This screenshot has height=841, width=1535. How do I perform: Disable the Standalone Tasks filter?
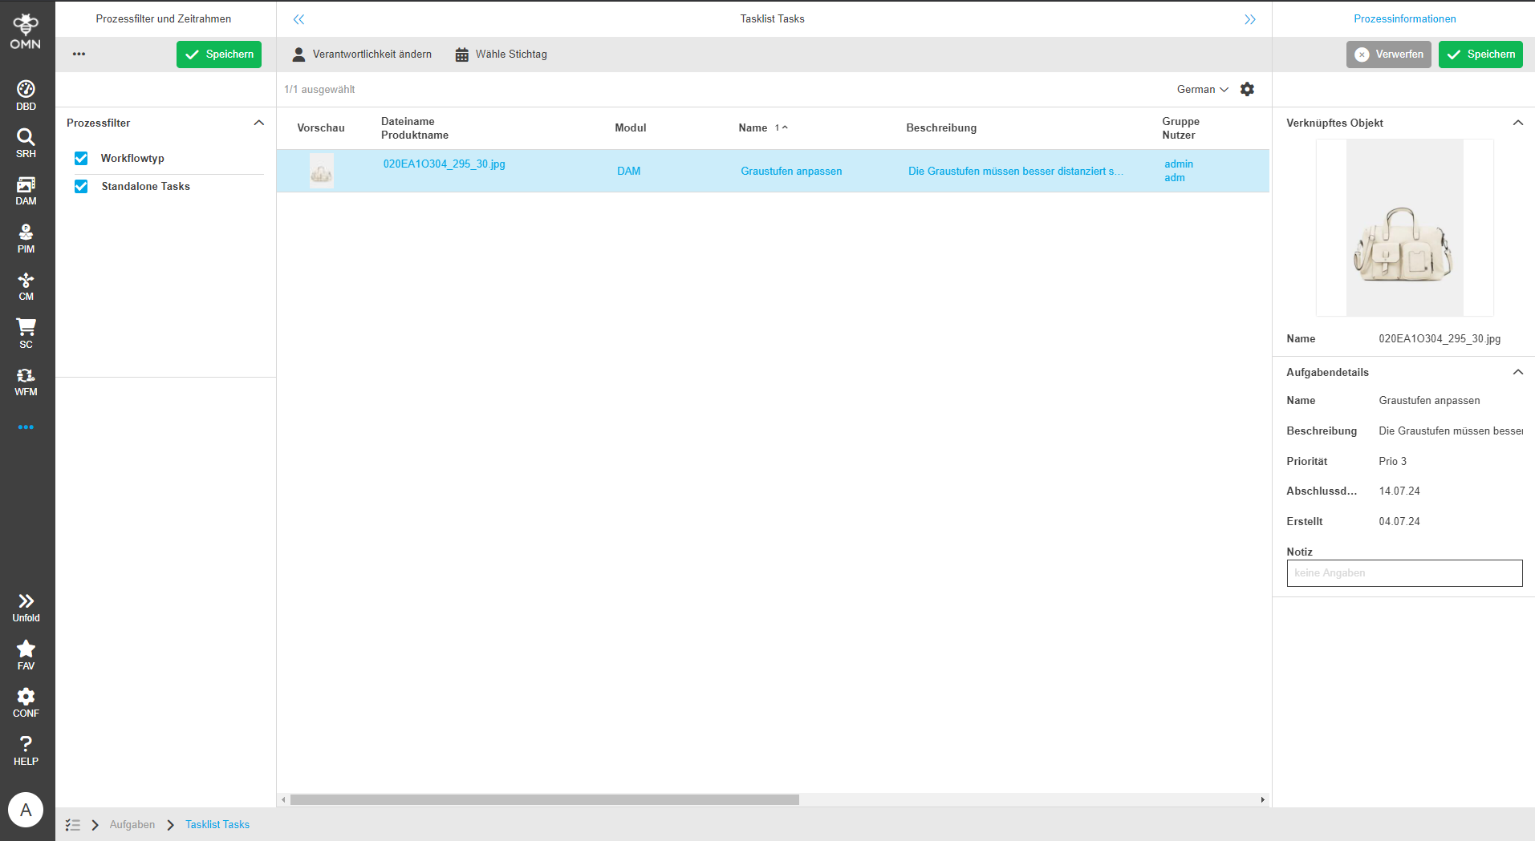(81, 186)
